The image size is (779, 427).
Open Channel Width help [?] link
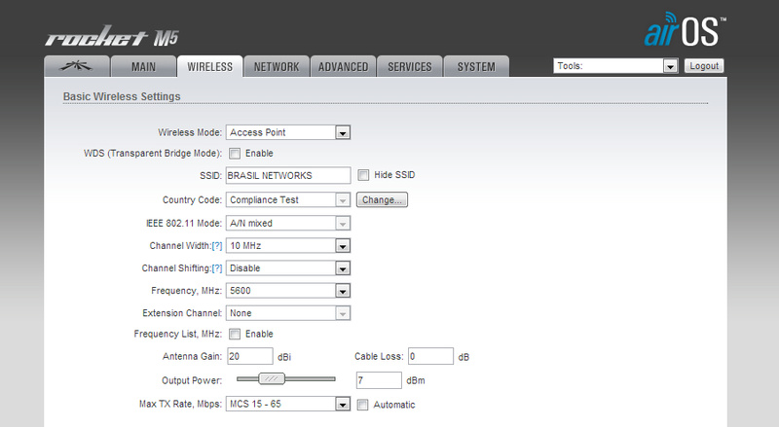[x=217, y=246]
